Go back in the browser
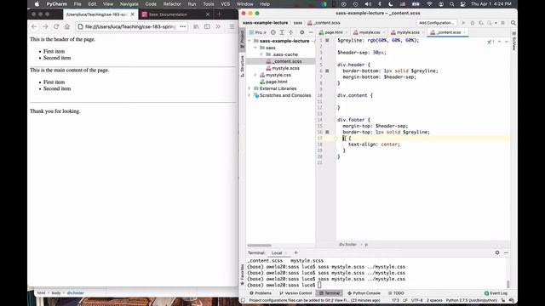This screenshot has width=545, height=306. 34,26
